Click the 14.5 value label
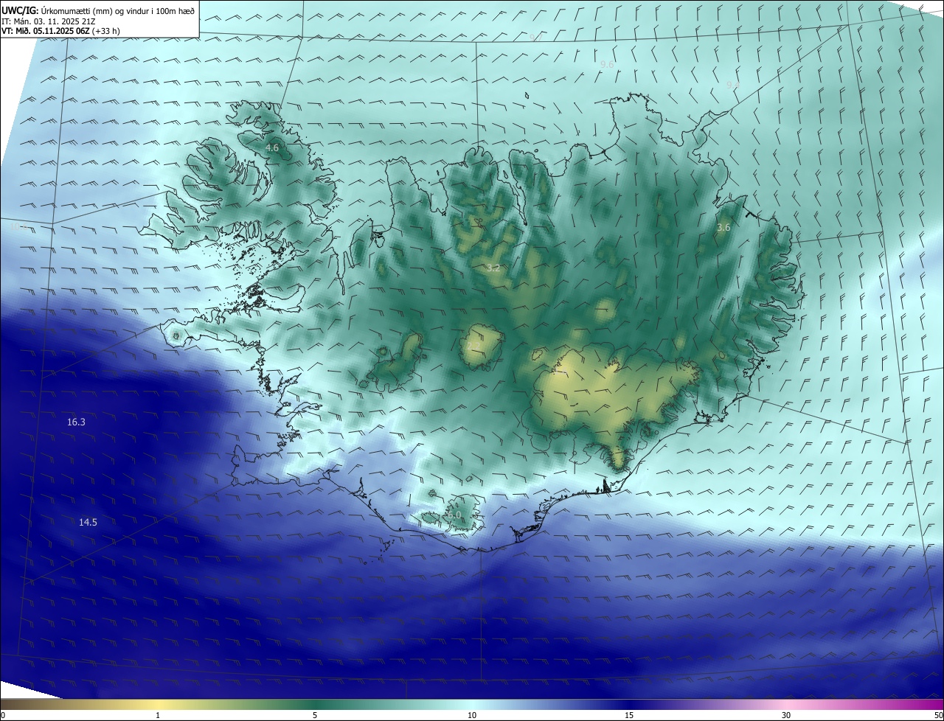The height and width of the screenshot is (721, 944). tap(88, 522)
